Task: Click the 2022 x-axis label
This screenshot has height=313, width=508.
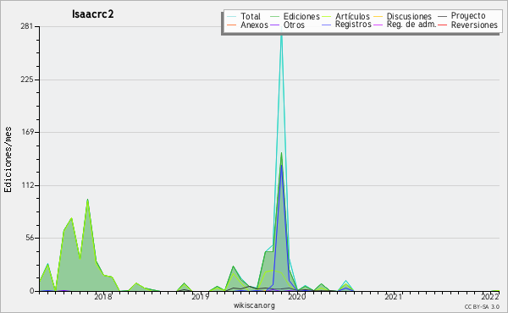Action: 490,296
